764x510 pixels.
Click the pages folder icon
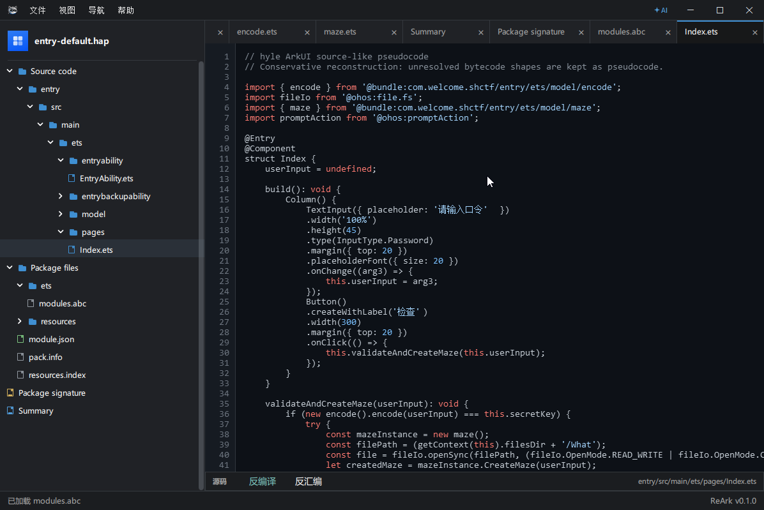point(73,232)
